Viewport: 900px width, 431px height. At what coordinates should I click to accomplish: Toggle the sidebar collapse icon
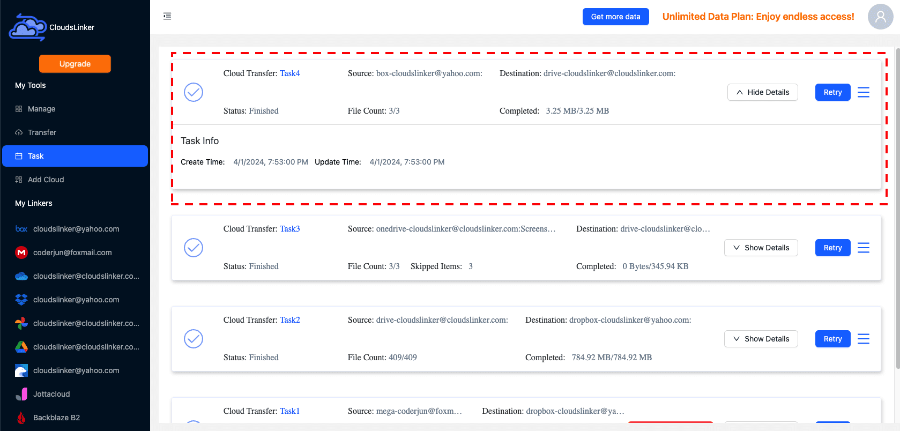167,16
